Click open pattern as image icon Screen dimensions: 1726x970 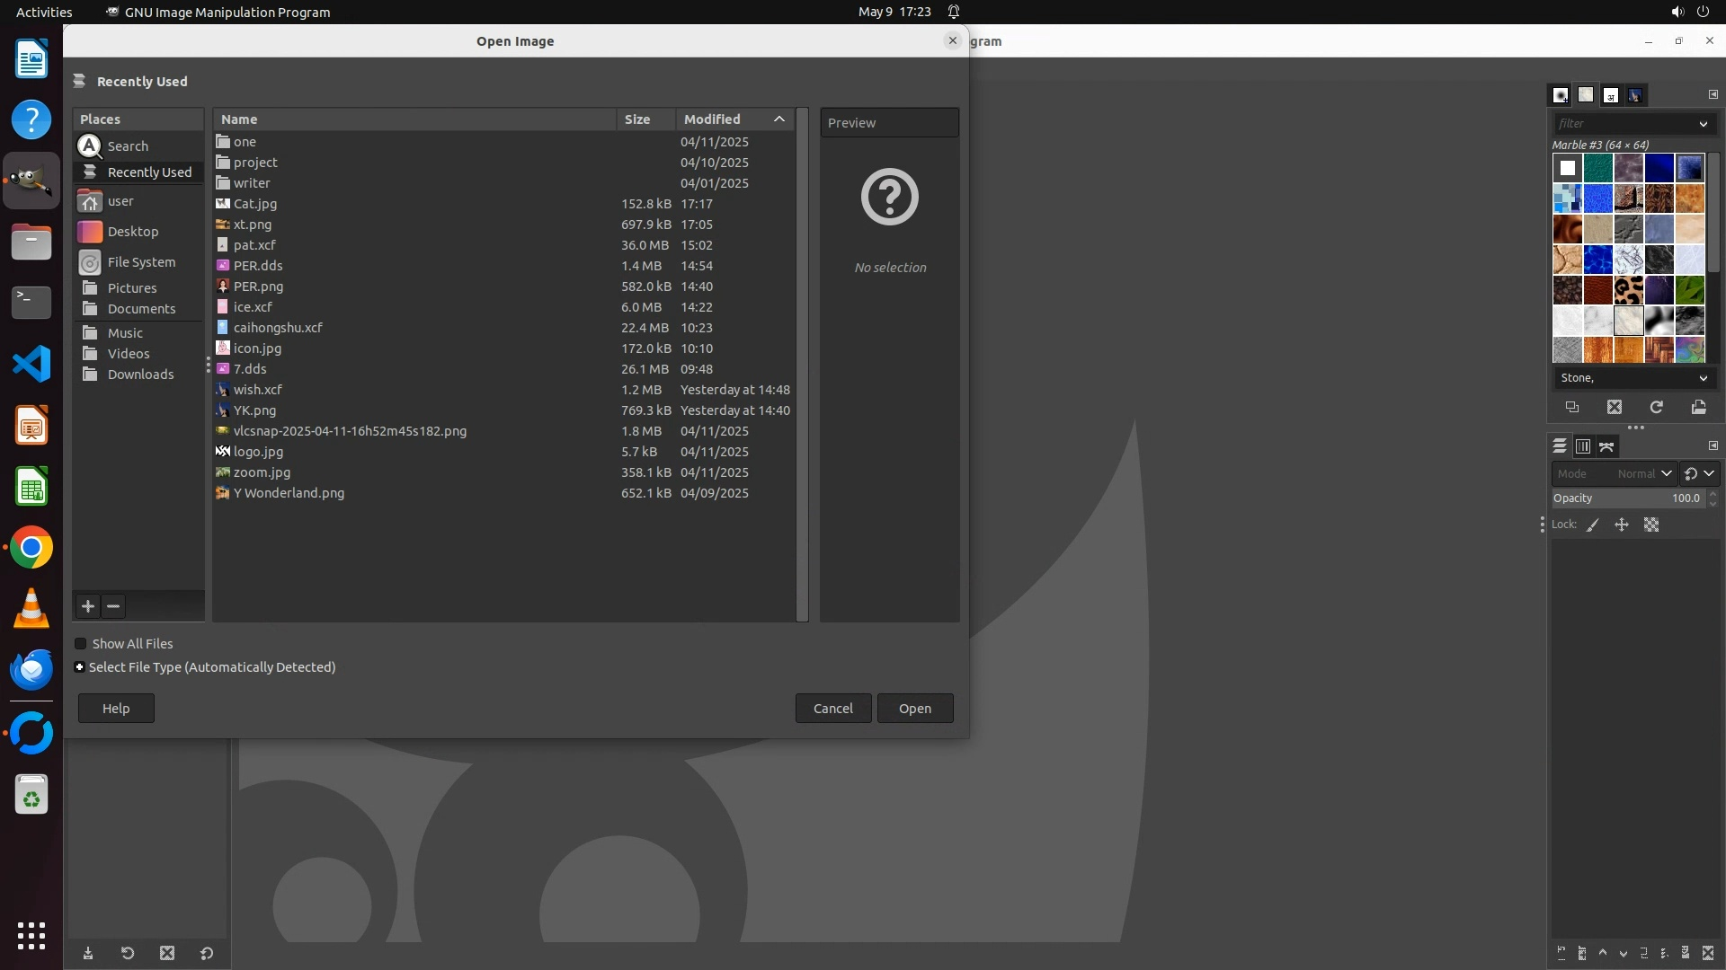pyautogui.click(x=1698, y=407)
